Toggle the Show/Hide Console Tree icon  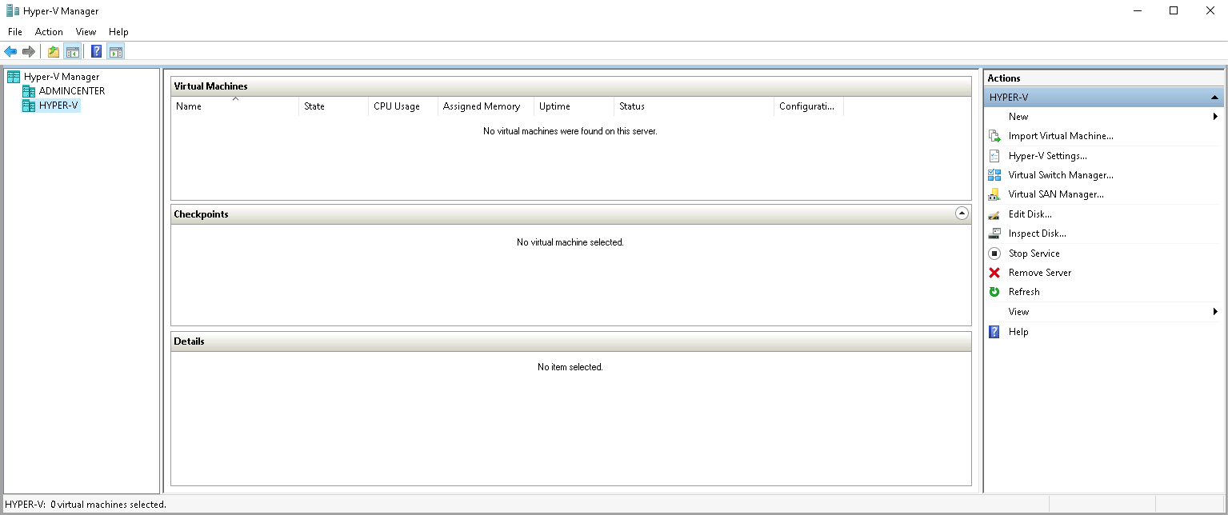[x=72, y=52]
